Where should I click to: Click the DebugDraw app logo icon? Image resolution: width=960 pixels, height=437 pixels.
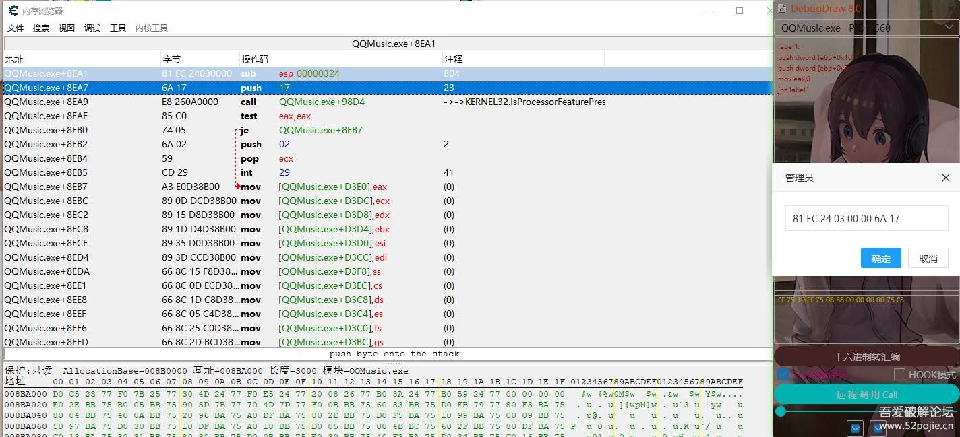[x=782, y=9]
